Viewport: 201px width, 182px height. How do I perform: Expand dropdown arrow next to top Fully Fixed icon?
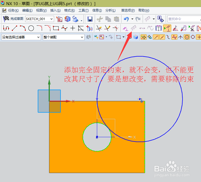click(x=154, y=19)
